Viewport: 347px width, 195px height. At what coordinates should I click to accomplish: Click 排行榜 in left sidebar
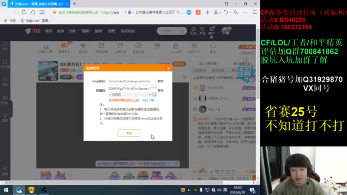5,64
